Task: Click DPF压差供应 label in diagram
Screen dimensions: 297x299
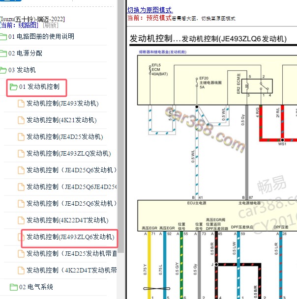Action: (x=242, y=227)
